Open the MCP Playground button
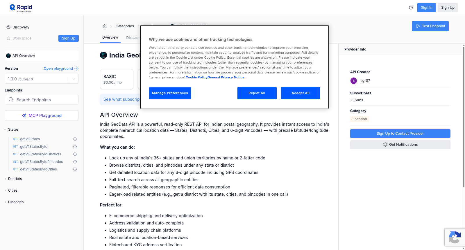Screen dimensions: 465x250 [42, 116]
